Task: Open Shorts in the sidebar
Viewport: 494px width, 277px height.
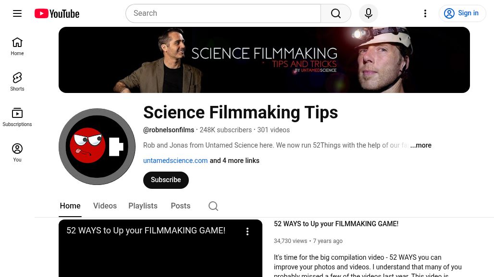Action: [x=17, y=82]
